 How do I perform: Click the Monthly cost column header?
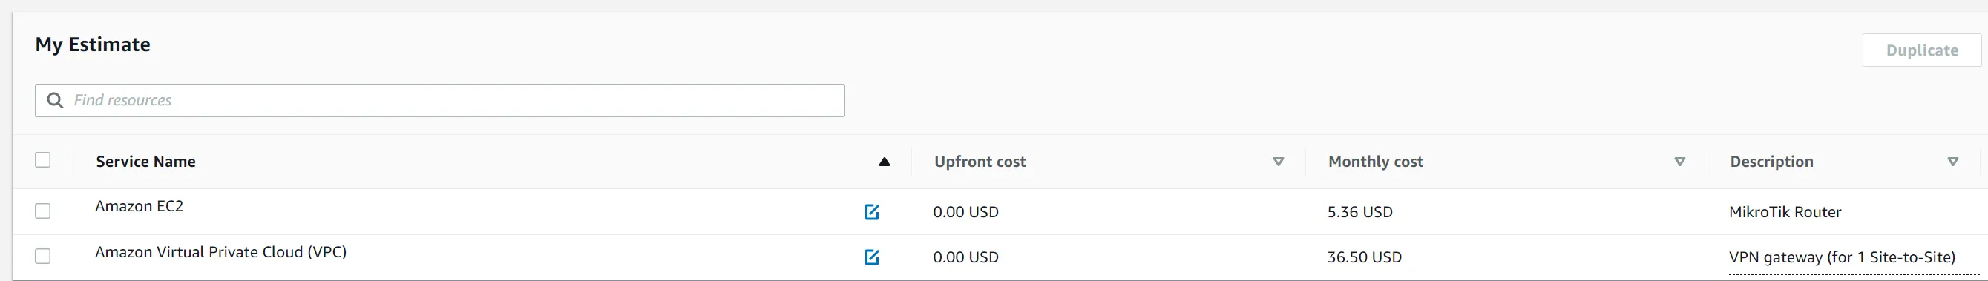(1375, 162)
